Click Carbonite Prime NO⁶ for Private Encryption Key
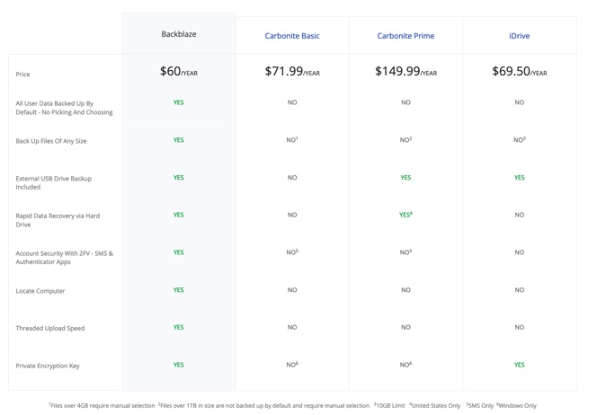The height and width of the screenshot is (415, 597). 405,365
